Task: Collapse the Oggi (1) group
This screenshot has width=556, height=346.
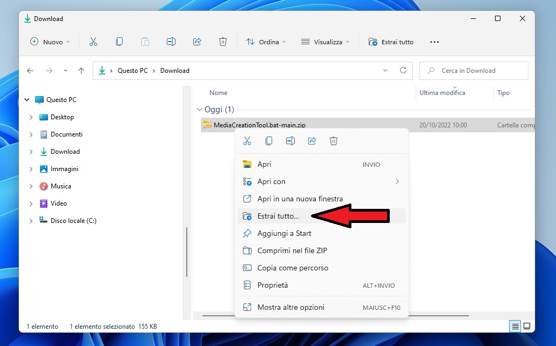Action: click(199, 110)
